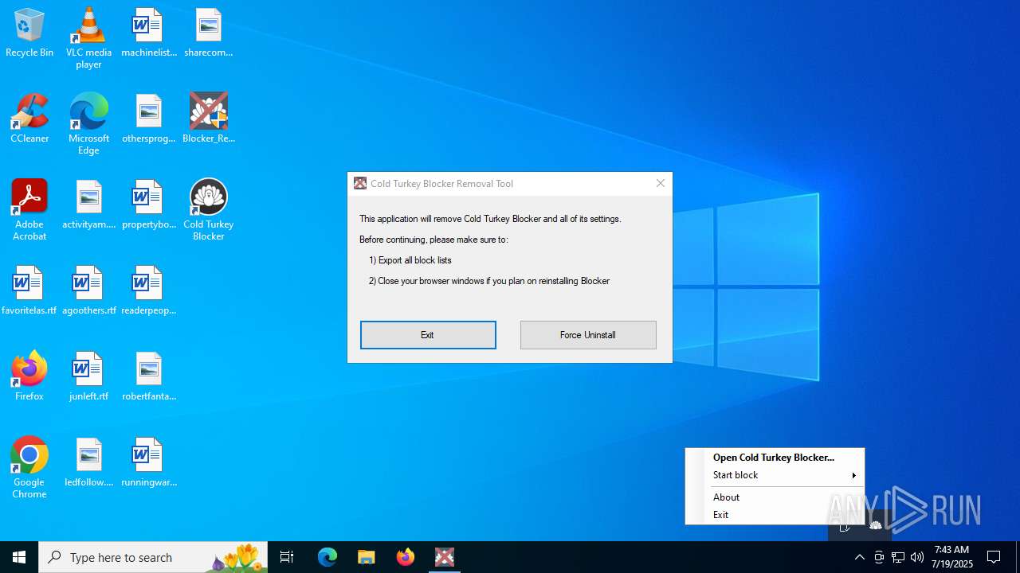Open the notification center icon
This screenshot has width=1020, height=573.
(994, 557)
